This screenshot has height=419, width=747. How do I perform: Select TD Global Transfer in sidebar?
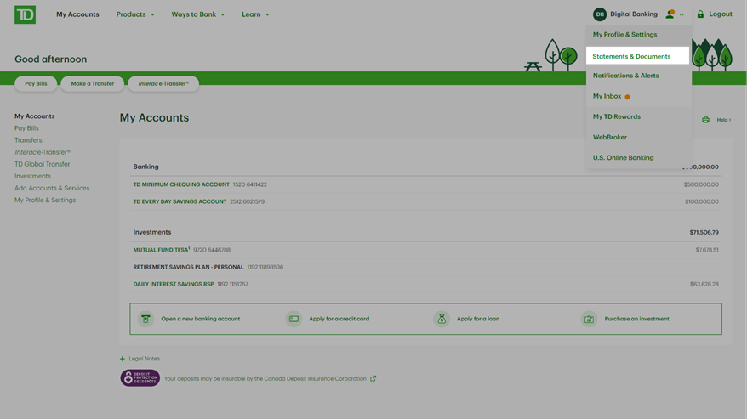[x=42, y=164]
